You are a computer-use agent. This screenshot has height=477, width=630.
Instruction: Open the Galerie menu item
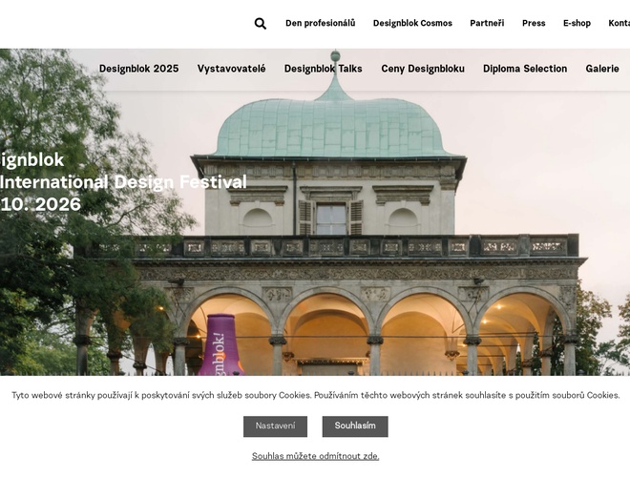point(602,69)
